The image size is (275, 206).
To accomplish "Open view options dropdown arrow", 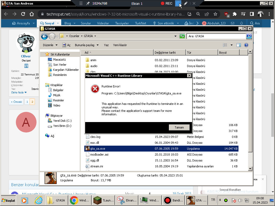I will click(x=231, y=45).
